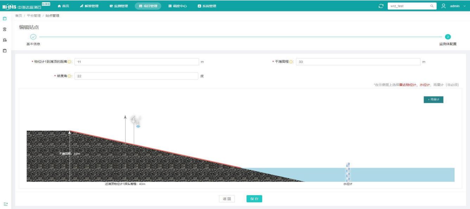This screenshot has height=209, width=470.
Task: Open the wrz_test project selector
Action: 408,6
